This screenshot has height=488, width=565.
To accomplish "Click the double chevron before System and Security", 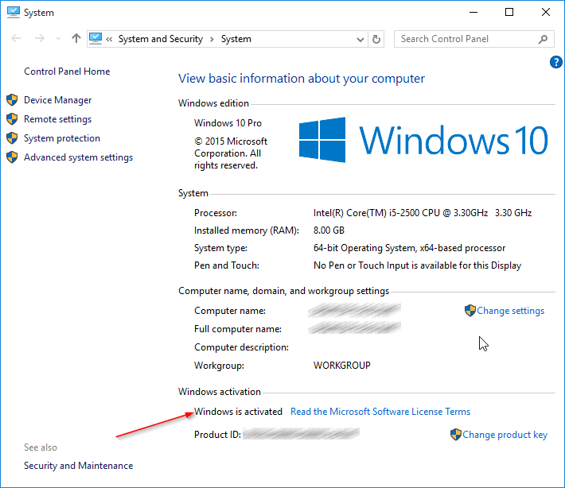I will pos(109,39).
